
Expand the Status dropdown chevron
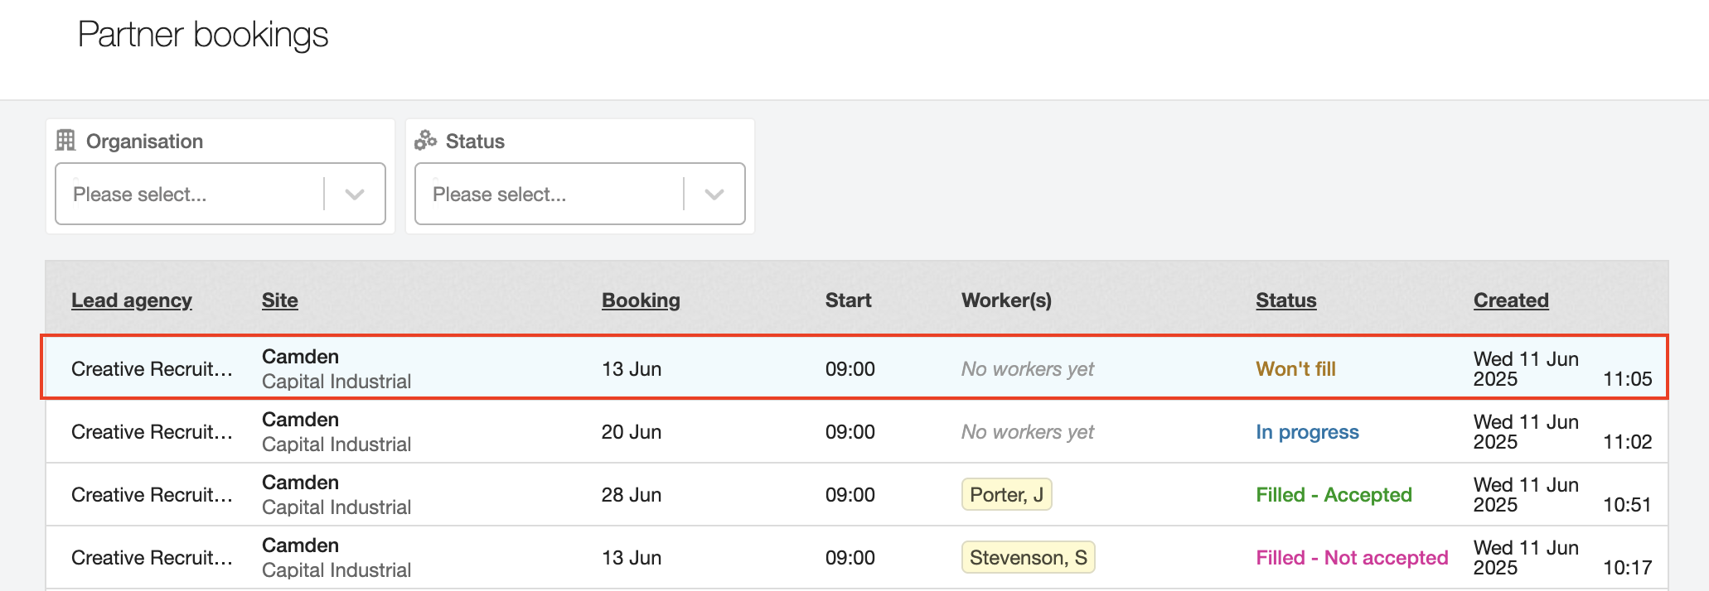tap(714, 195)
